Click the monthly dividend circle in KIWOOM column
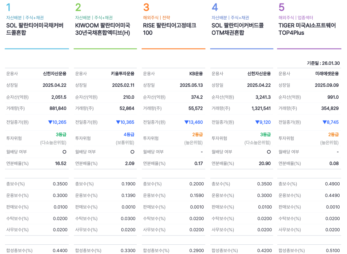Viewport: 347px width, 254px height. click(132, 152)
